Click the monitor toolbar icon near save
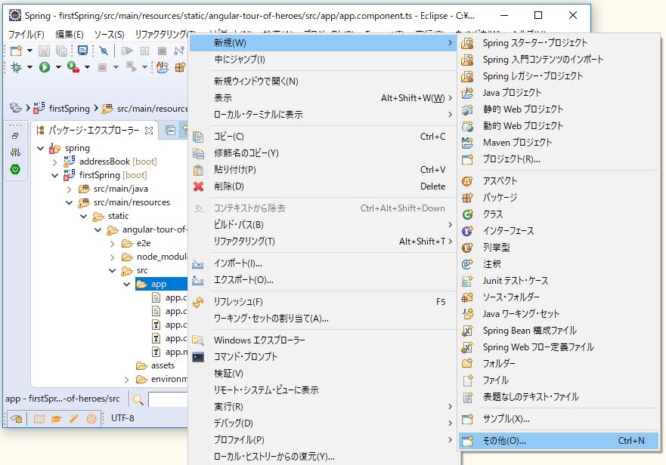Image resolution: width=666 pixels, height=465 pixels. (x=82, y=51)
